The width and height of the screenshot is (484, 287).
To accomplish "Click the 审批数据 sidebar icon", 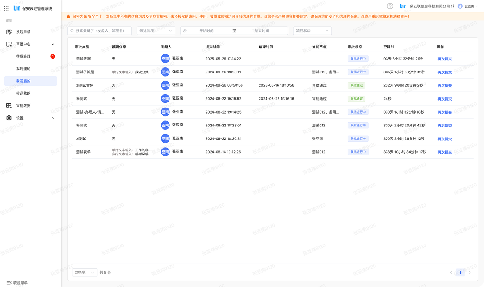I will pyautogui.click(x=9, y=106).
